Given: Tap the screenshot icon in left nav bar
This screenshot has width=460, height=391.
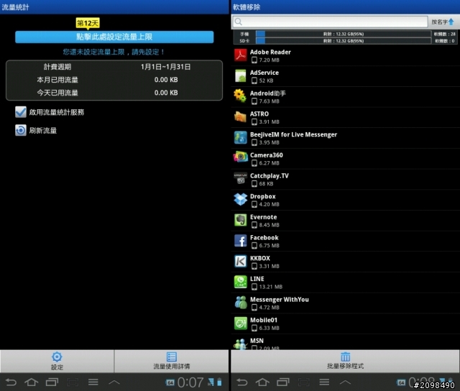Looking at the screenshot, I should click(x=73, y=382).
